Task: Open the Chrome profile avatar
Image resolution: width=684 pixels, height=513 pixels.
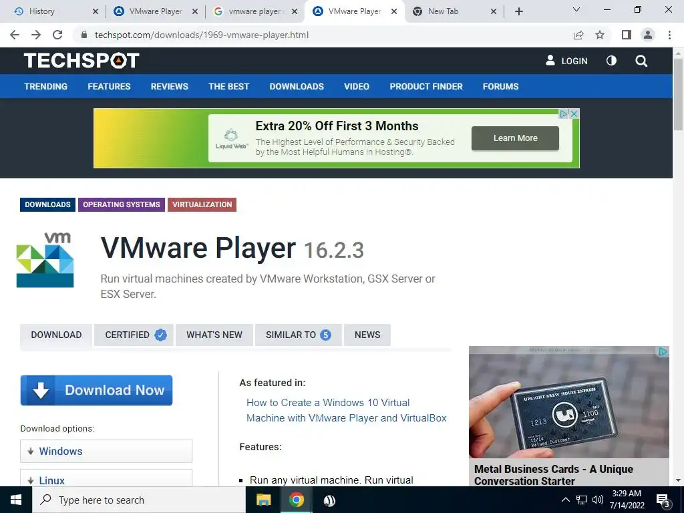Action: 648,35
